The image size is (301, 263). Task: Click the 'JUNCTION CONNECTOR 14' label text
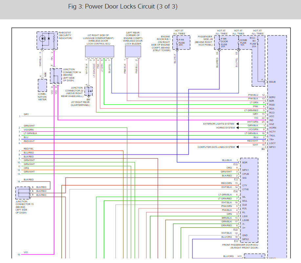click(72, 71)
